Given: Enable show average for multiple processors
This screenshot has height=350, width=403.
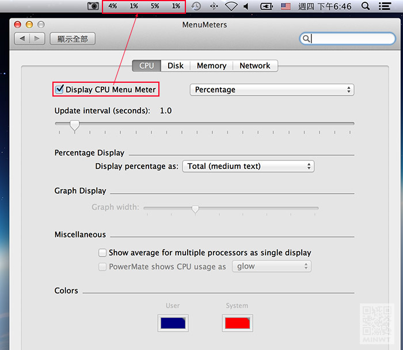Looking at the screenshot, I should [x=102, y=253].
